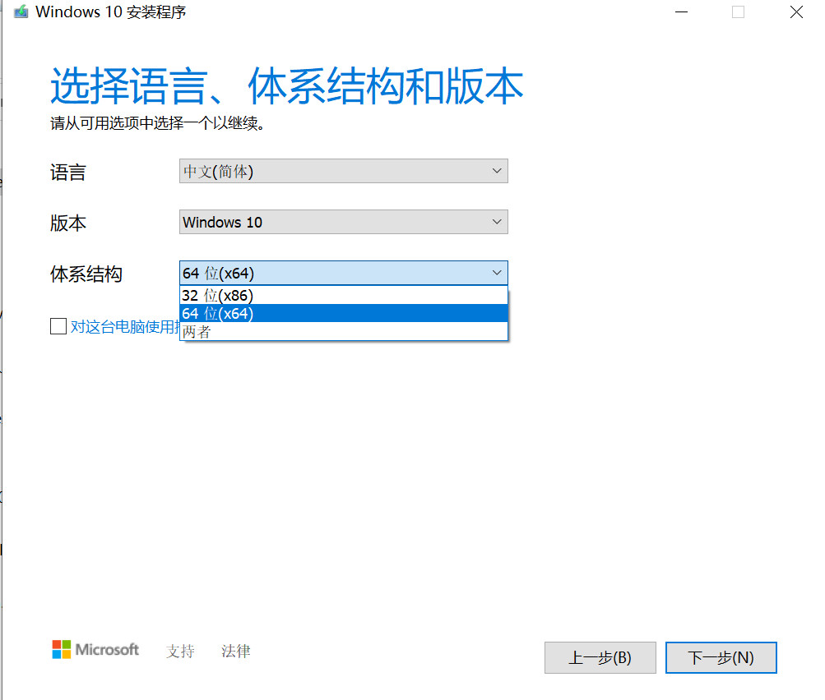
Task: Close the Windows 10 安装程序 window
Action: [795, 12]
